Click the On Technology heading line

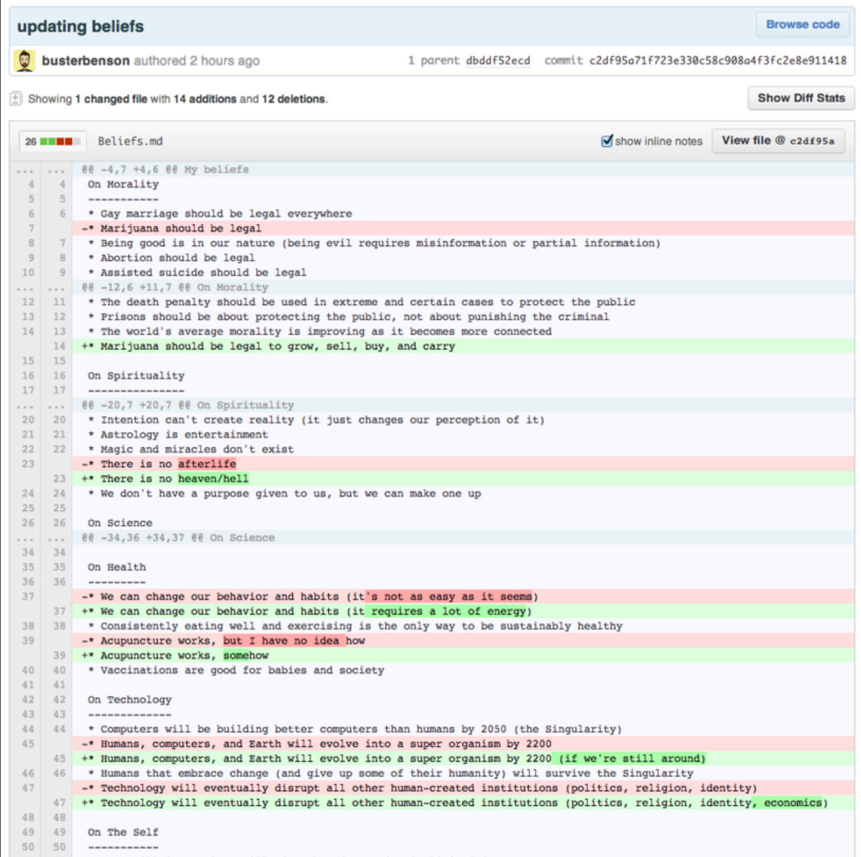point(463,700)
